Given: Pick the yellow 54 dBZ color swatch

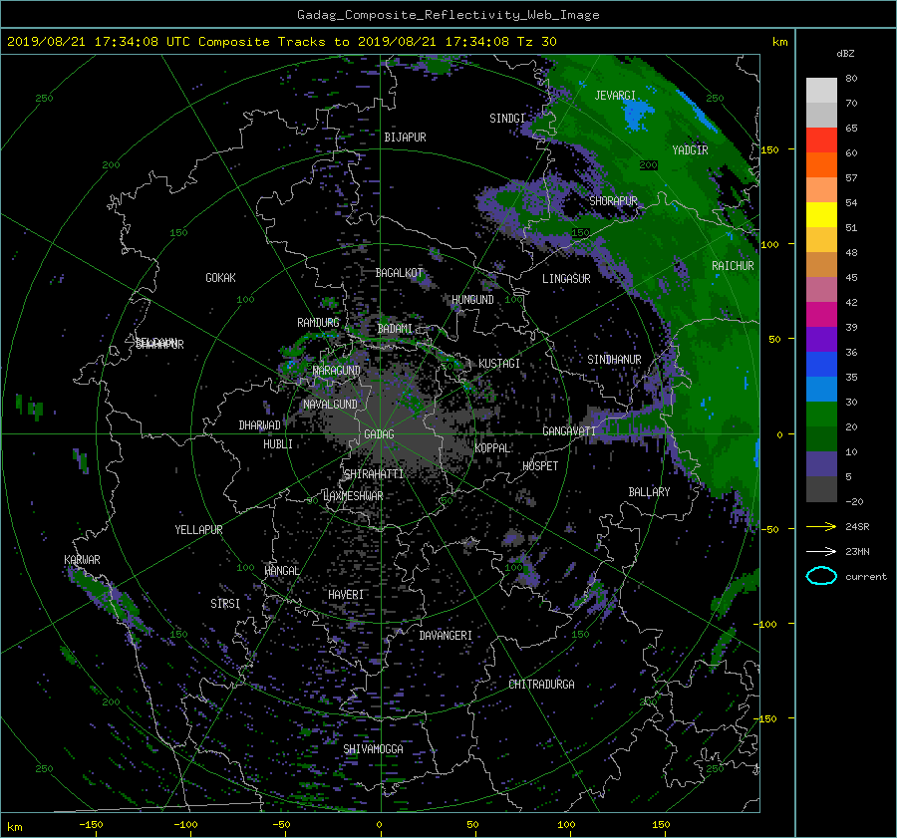Looking at the screenshot, I should (821, 214).
